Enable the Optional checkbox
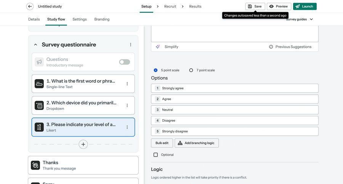The height and width of the screenshot is (184, 343). coord(155,155)
